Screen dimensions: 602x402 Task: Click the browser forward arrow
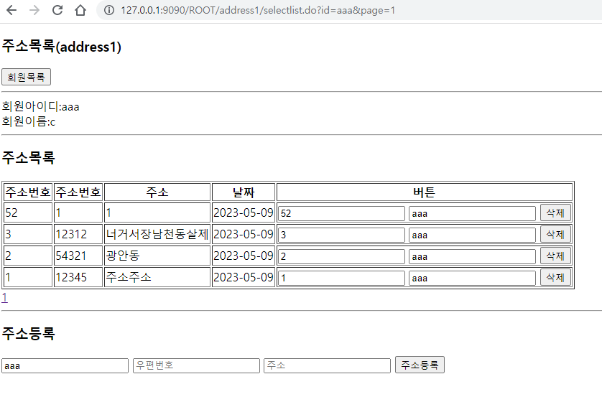(34, 10)
